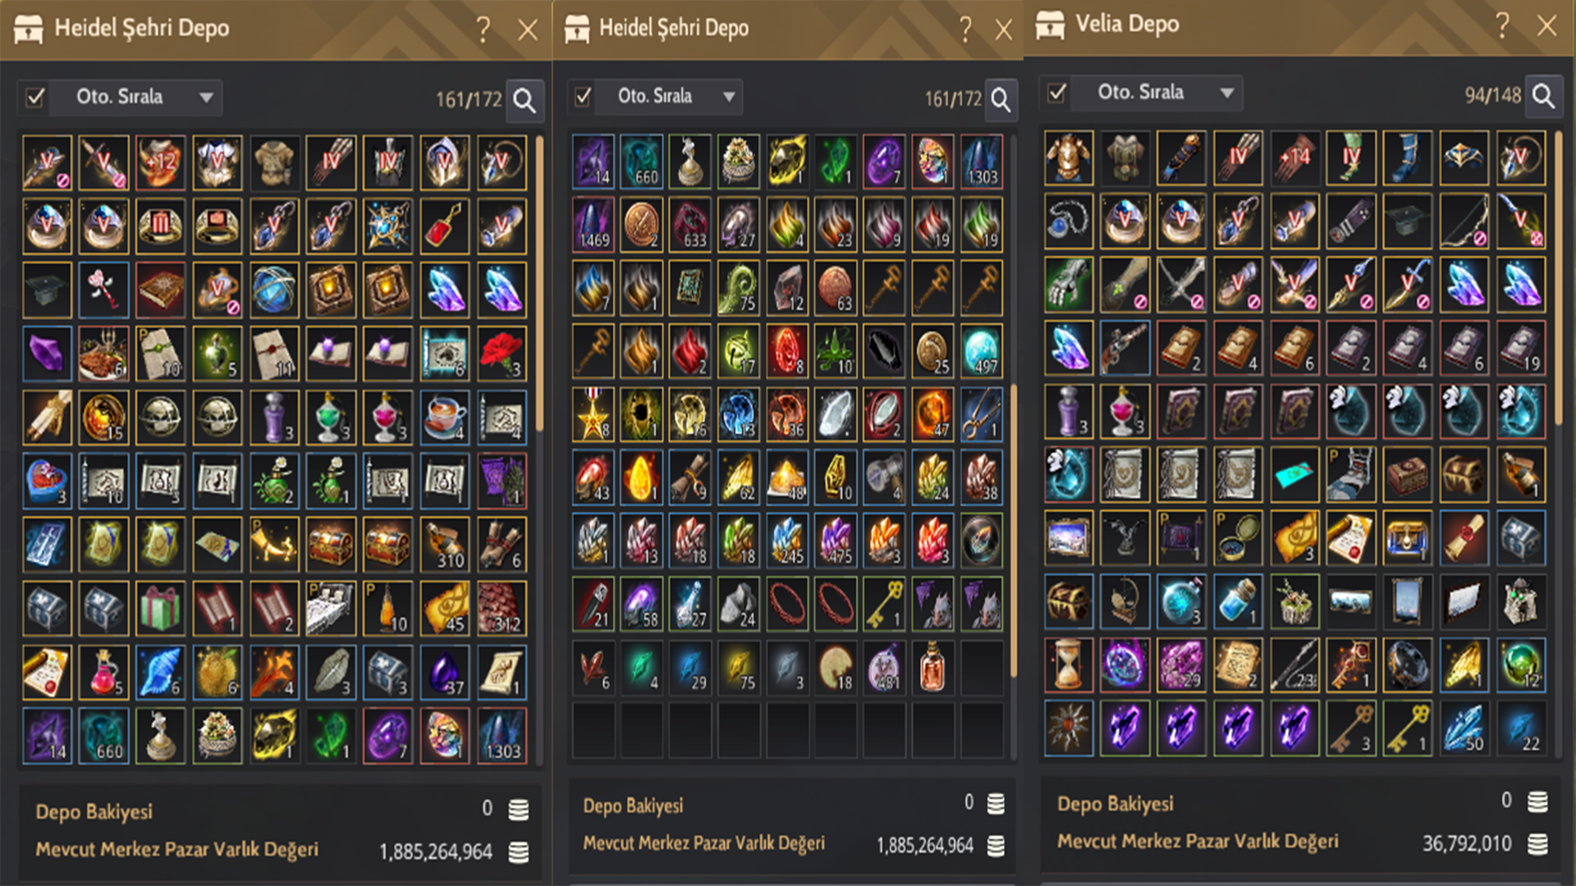1576x886 pixels.
Task: Select the green gift box item
Action: click(x=160, y=608)
